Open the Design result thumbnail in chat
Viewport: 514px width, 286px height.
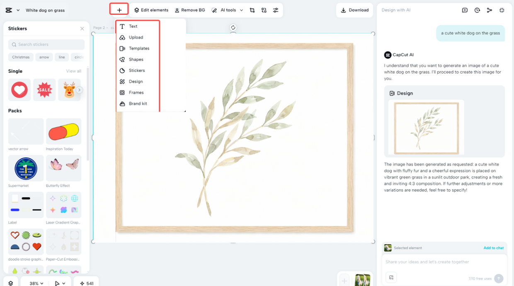426,127
